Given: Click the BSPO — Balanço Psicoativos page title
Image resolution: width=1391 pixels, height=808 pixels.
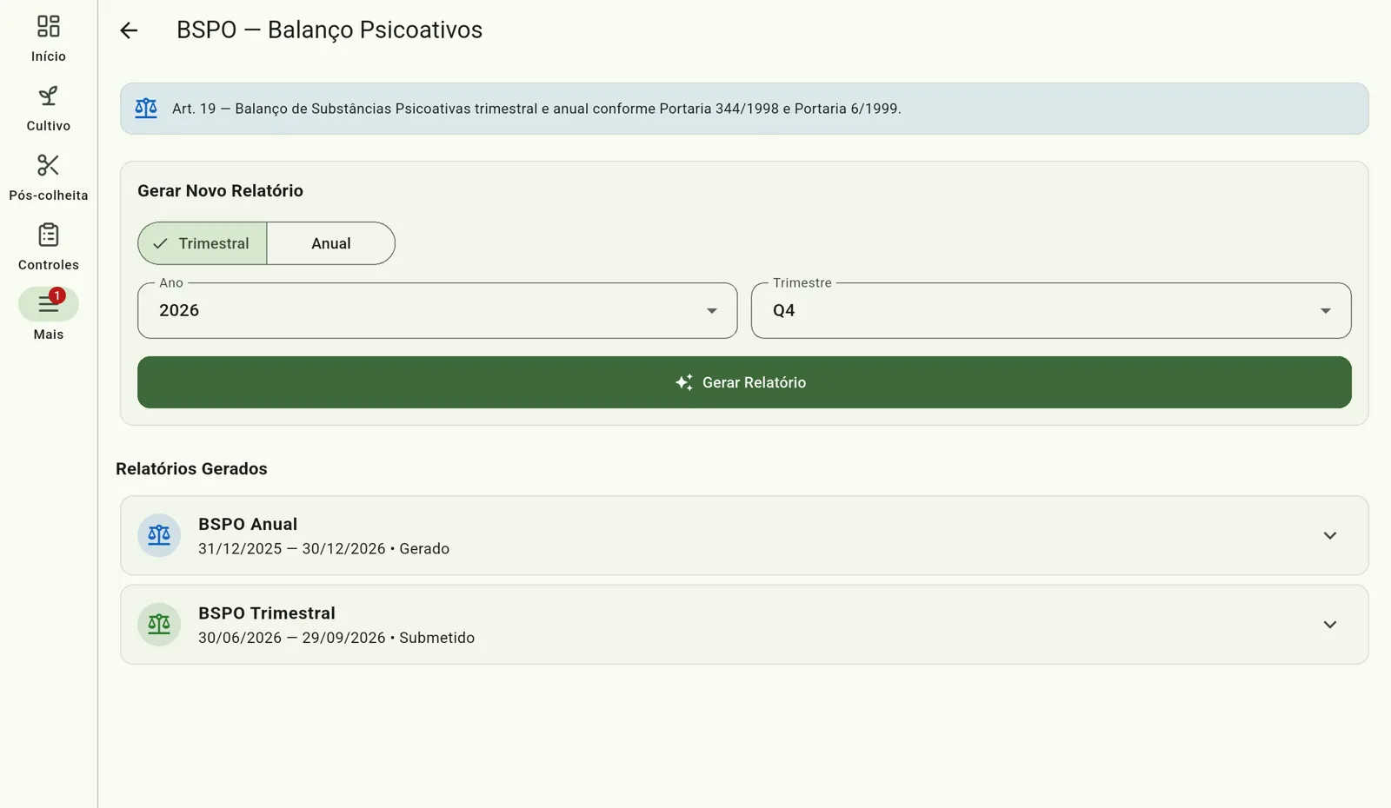Looking at the screenshot, I should coord(329,30).
